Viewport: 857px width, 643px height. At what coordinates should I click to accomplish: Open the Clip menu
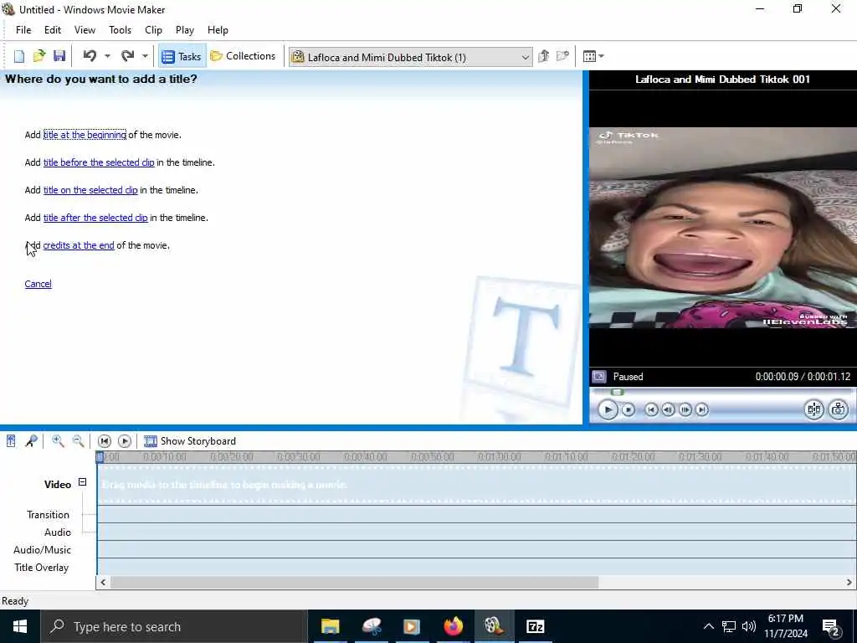point(153,30)
